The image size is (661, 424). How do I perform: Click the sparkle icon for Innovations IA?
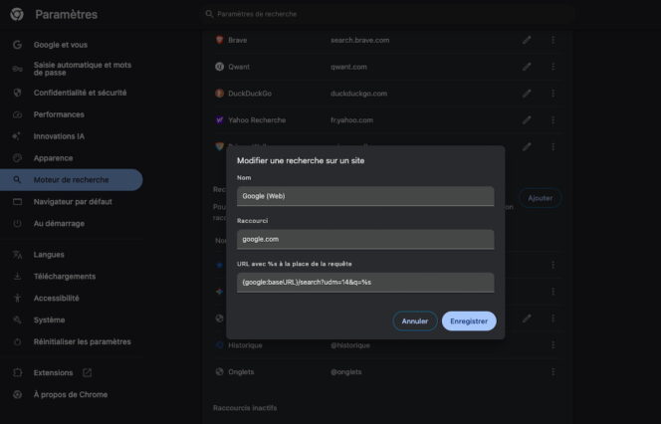click(x=17, y=136)
